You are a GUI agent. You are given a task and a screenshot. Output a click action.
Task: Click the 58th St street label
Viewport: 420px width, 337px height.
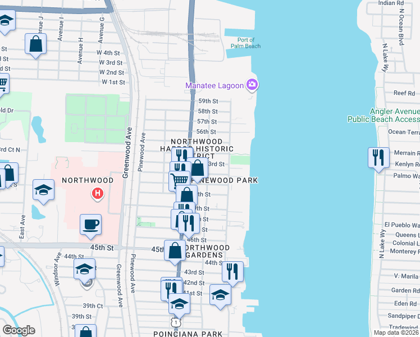(208, 111)
